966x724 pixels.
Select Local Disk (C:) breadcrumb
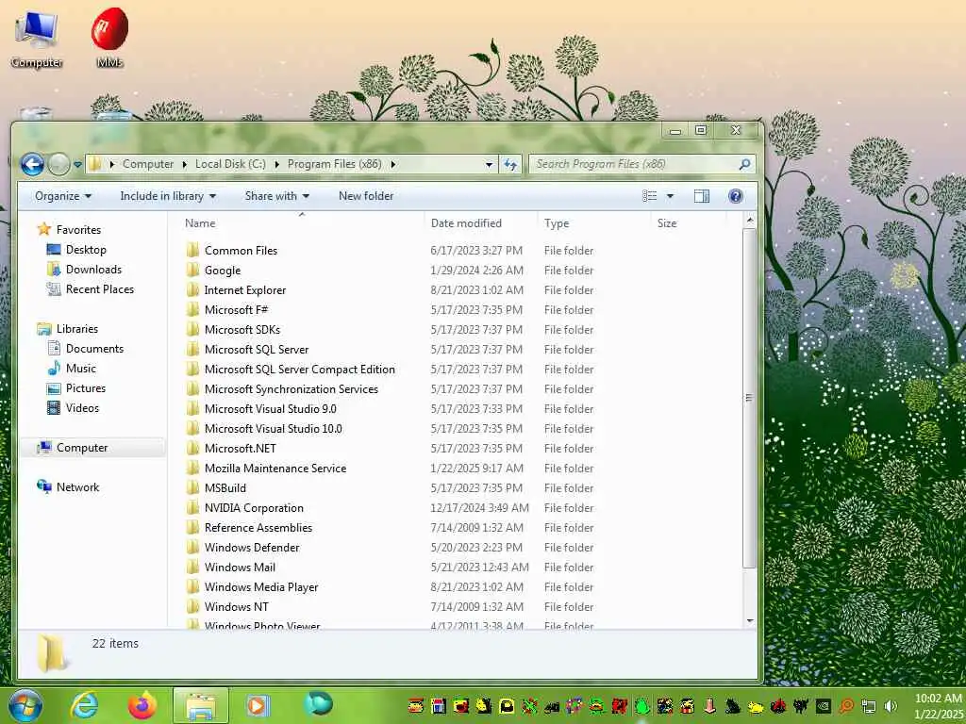click(x=230, y=164)
